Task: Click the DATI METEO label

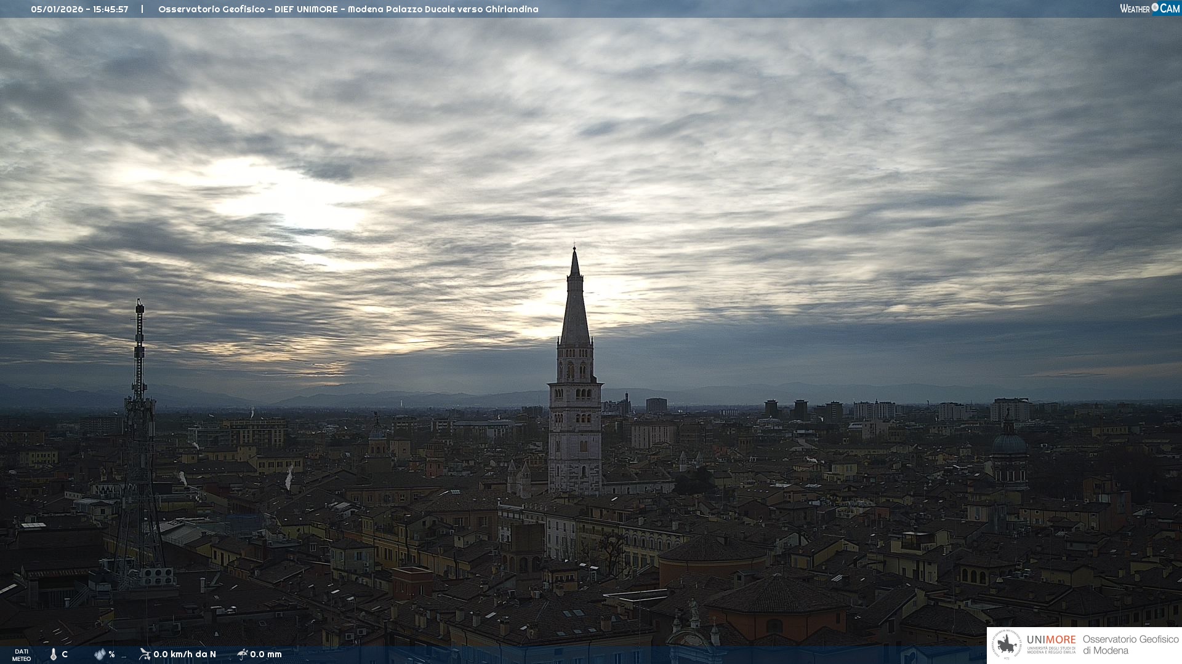Action: (x=22, y=655)
